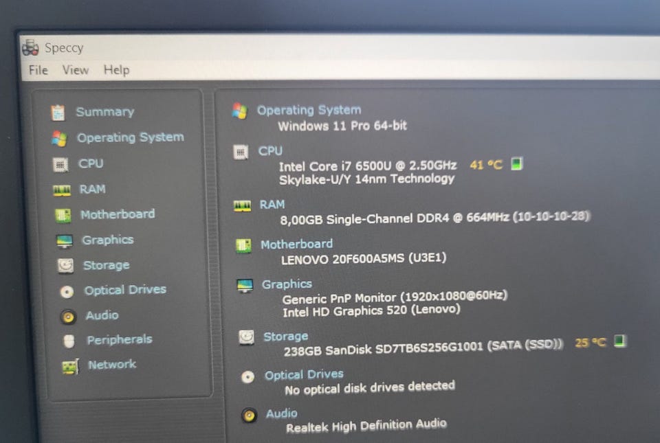The height and width of the screenshot is (443, 660).
Task: Click the CPU temperature reading 41 °C
Action: click(486, 165)
